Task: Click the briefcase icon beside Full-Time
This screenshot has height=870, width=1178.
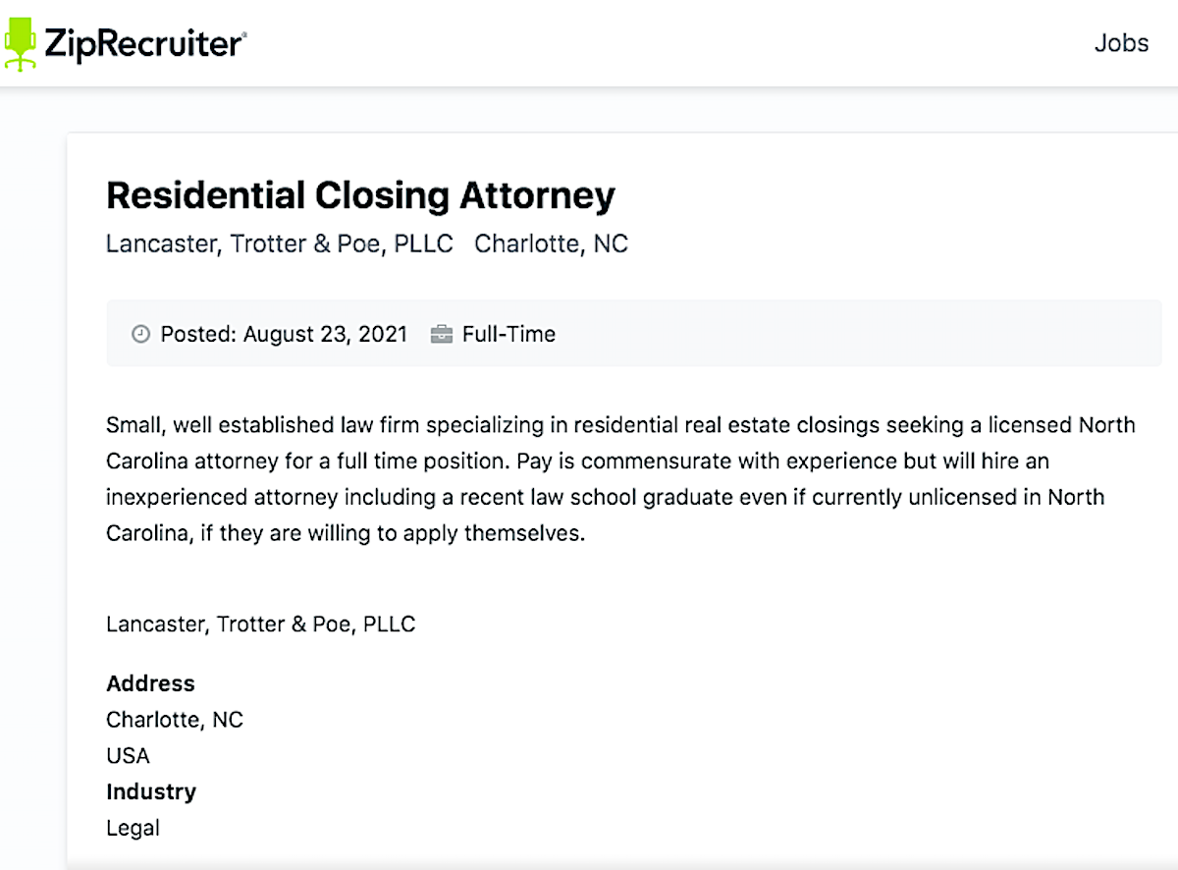Action: click(x=442, y=335)
